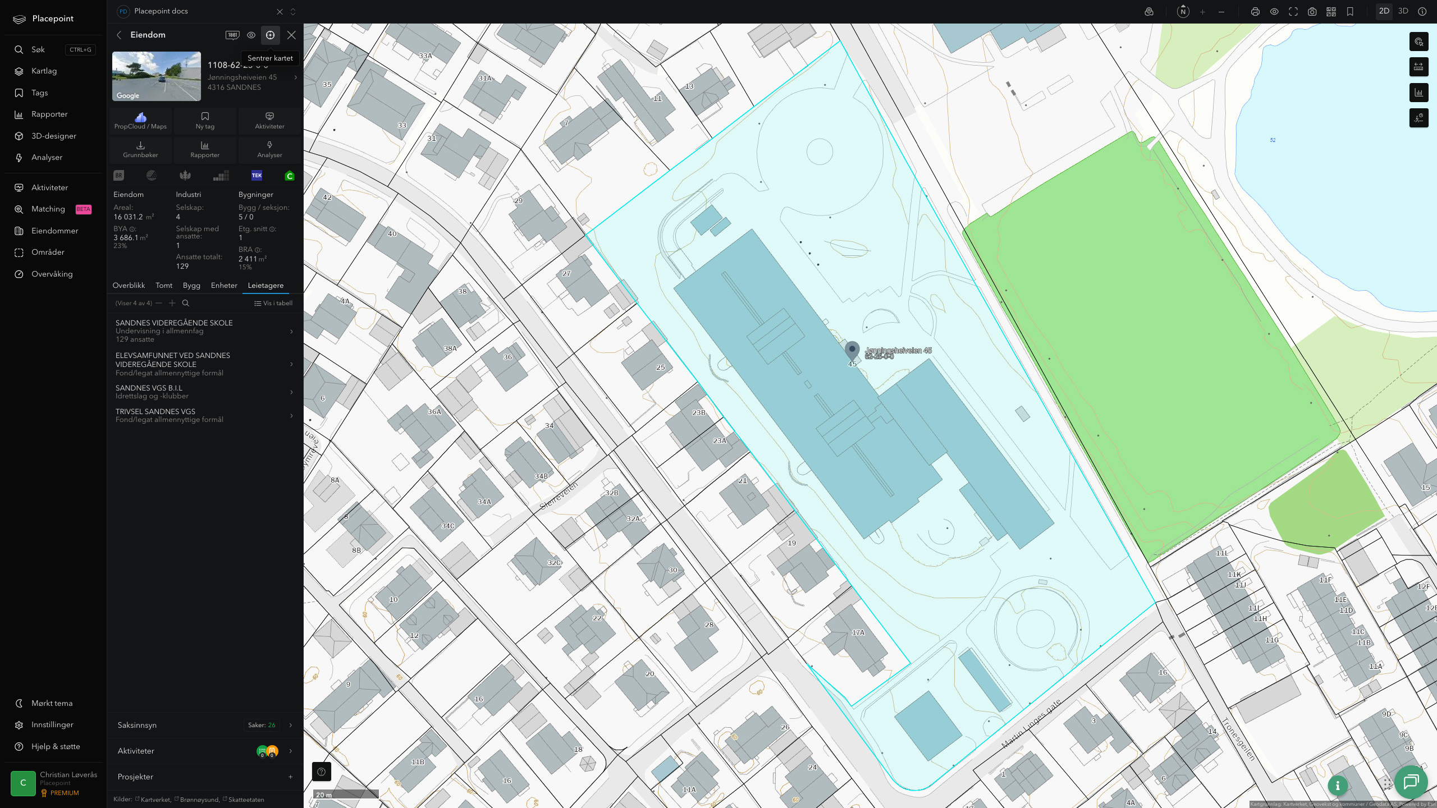This screenshot has width=1437, height=808.
Task: Click the green C energy label icon
Action: click(290, 176)
